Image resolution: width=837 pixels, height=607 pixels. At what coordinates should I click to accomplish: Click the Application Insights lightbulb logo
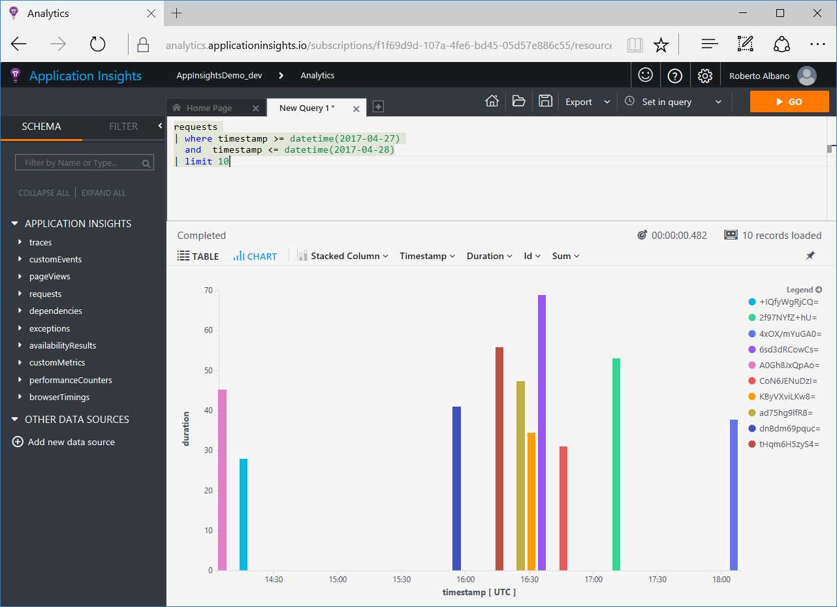coord(16,76)
